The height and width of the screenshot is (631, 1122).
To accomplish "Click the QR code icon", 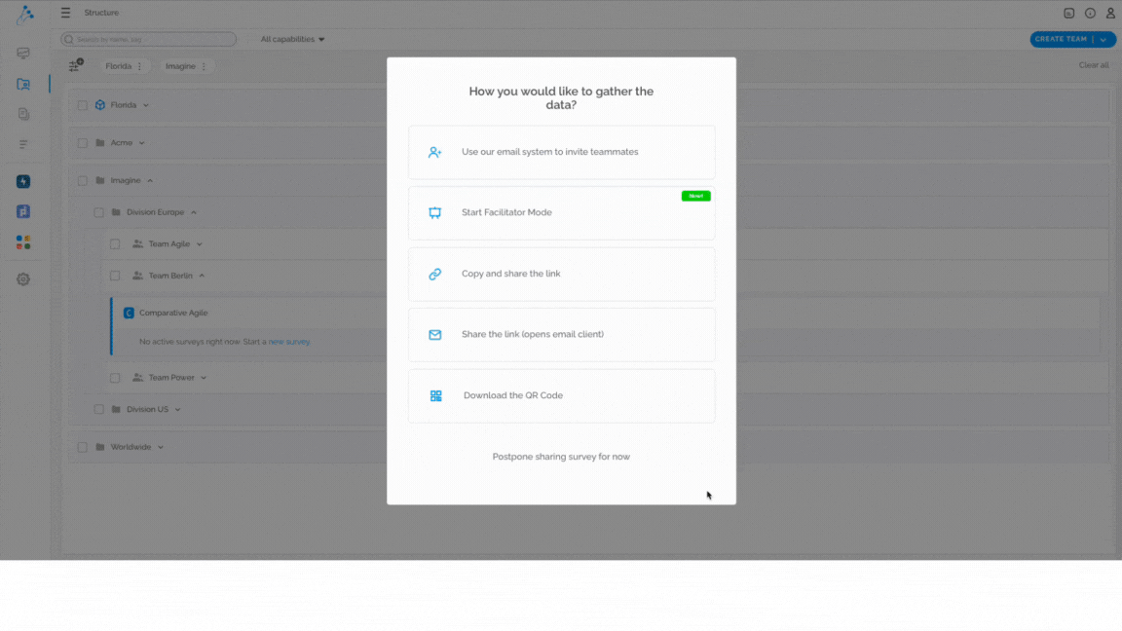I will point(435,395).
